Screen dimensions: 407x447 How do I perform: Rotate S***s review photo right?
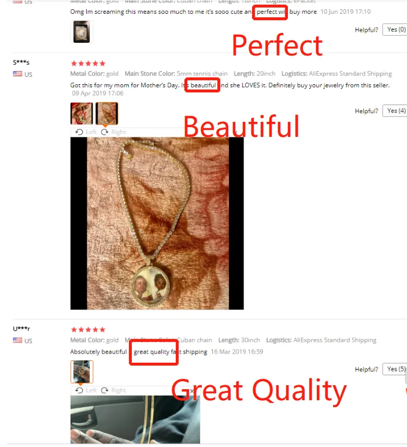[x=113, y=132]
